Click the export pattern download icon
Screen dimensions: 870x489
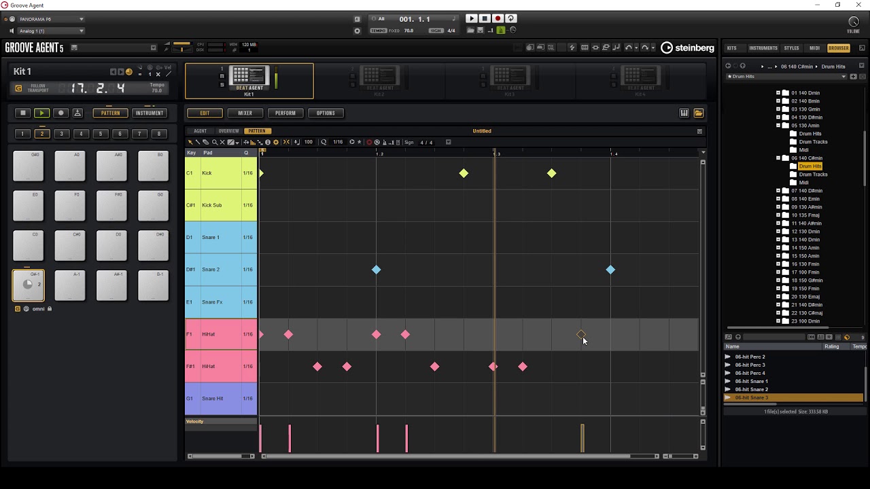(x=77, y=113)
